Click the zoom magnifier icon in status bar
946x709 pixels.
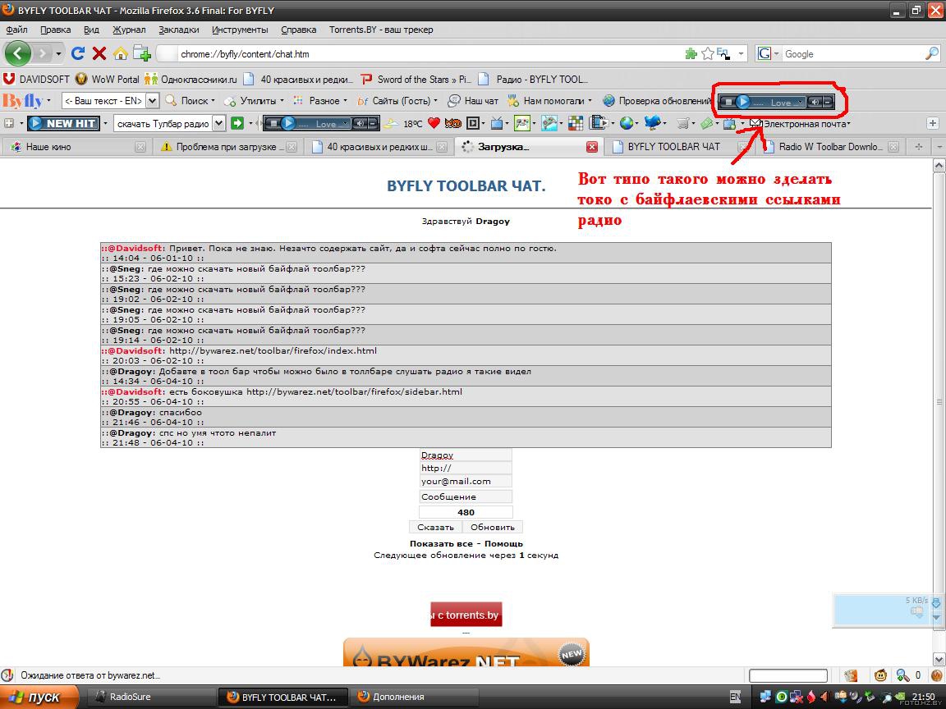pos(902,675)
